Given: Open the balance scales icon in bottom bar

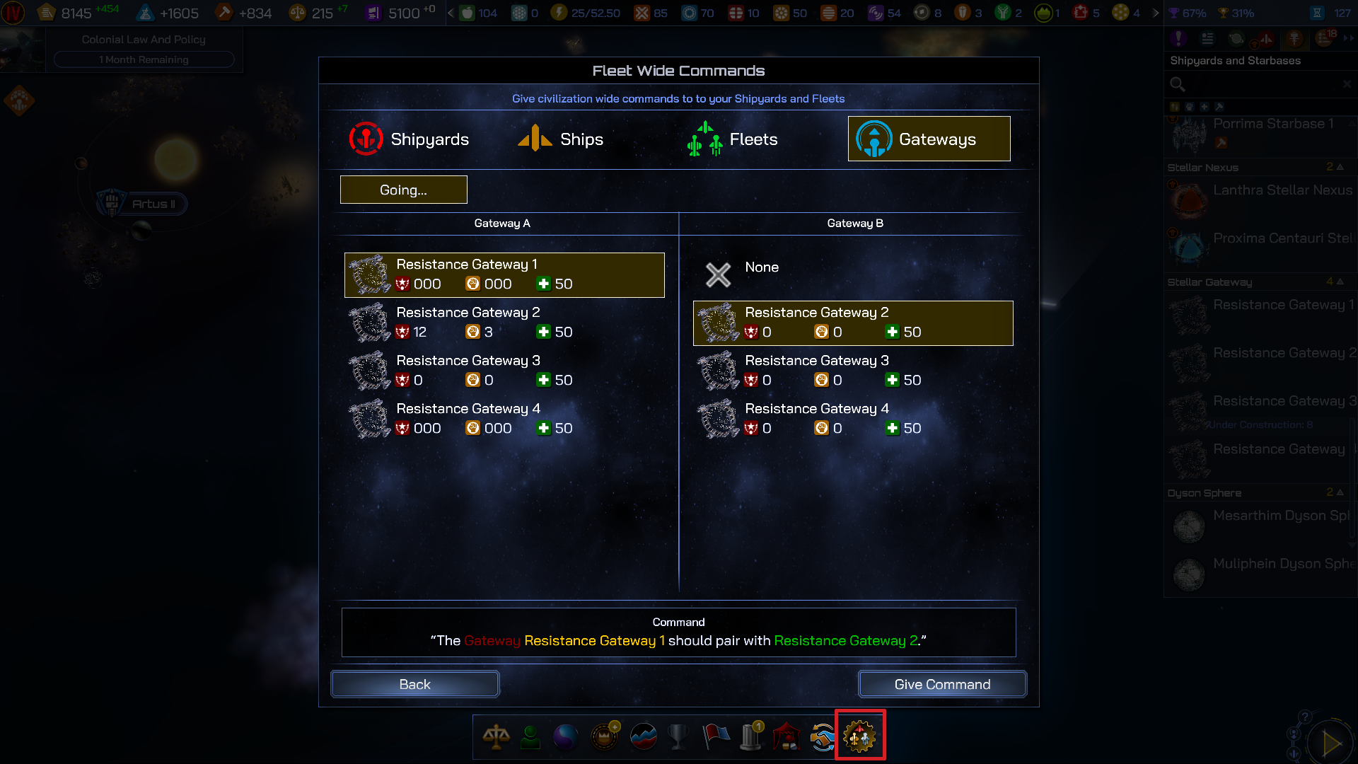Looking at the screenshot, I should click(496, 736).
